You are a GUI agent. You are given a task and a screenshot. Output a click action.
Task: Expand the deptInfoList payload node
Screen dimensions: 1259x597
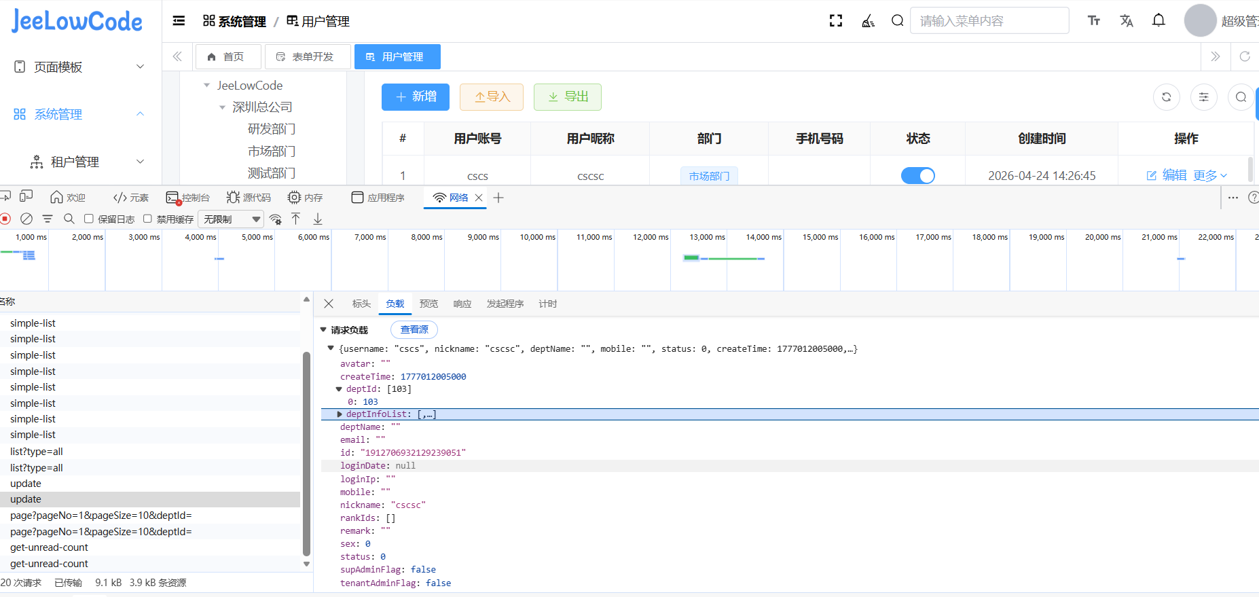pos(340,414)
